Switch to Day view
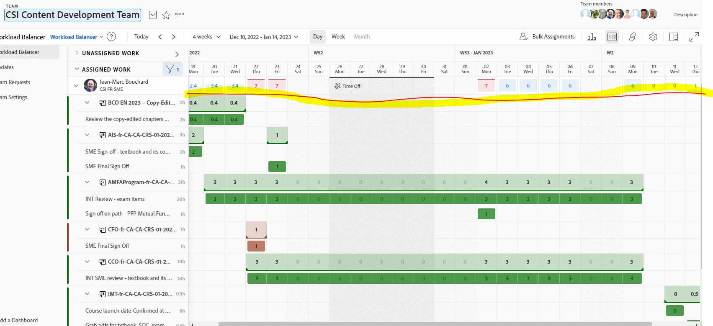Screen dimensions: 713x326 point(318,37)
